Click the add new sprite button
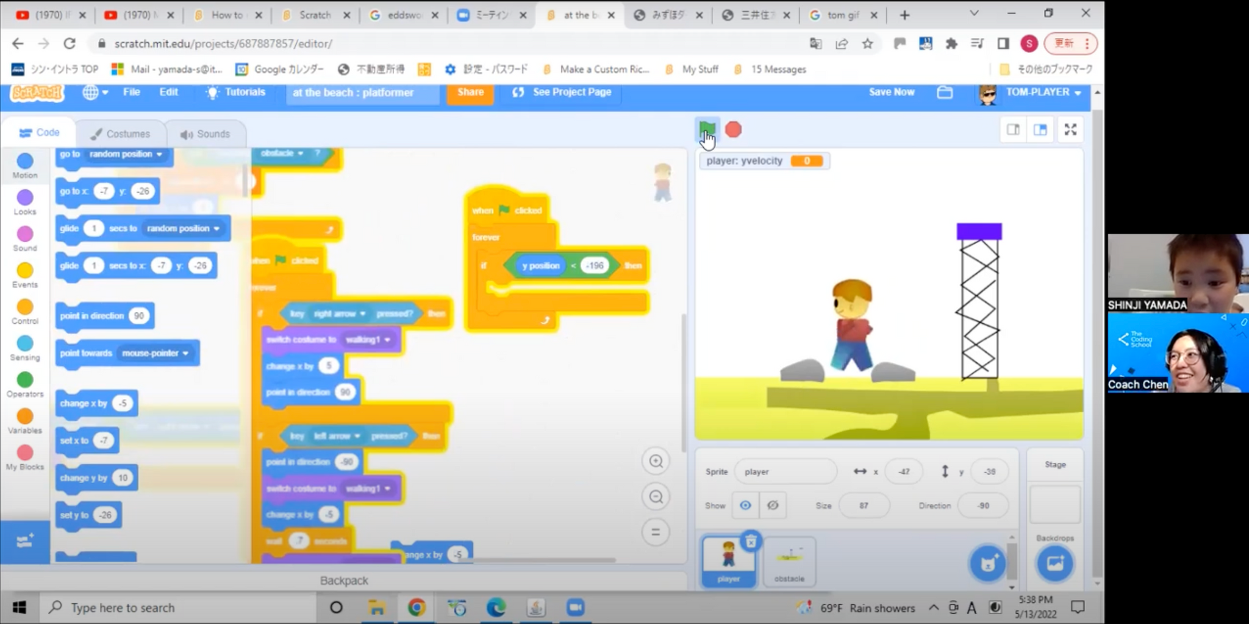The width and height of the screenshot is (1249, 624). click(x=987, y=564)
